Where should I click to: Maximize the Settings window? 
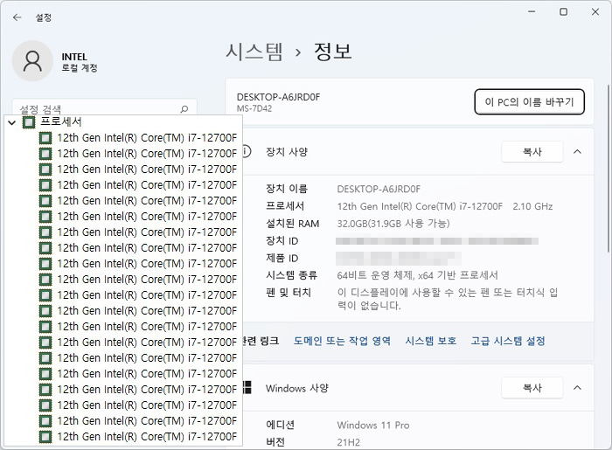pyautogui.click(x=563, y=12)
